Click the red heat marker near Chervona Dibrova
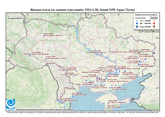The image size is (165, 117). tap(139, 53)
